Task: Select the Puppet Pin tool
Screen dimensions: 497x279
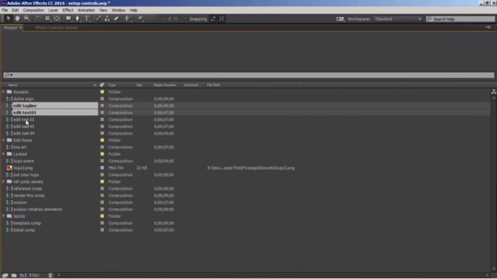Action: [140, 19]
